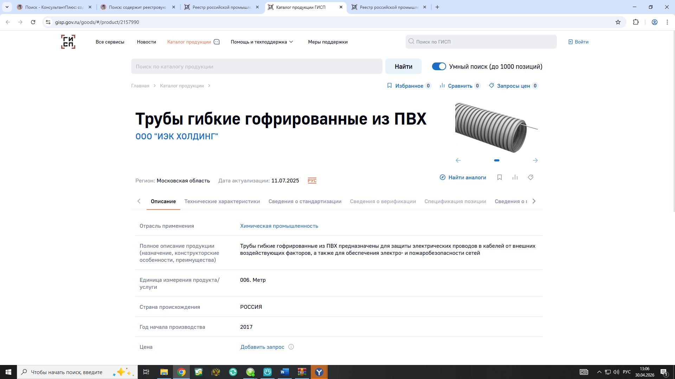Switch to the Технические характеристики tab

click(222, 201)
